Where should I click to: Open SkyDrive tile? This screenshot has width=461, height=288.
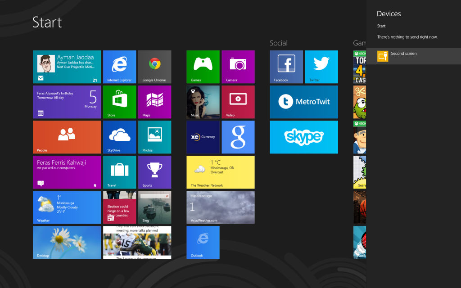[x=119, y=137]
